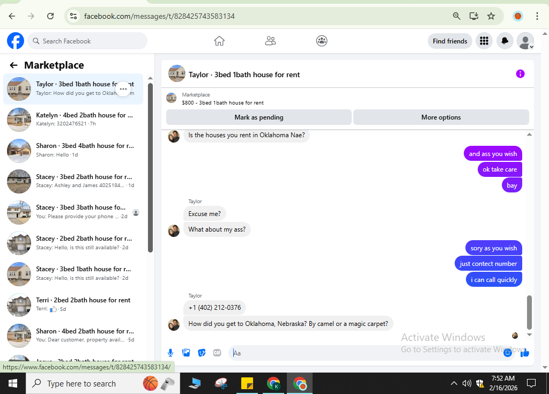Bookmark this page with the star icon
This screenshot has height=394, width=549.
pos(491,16)
